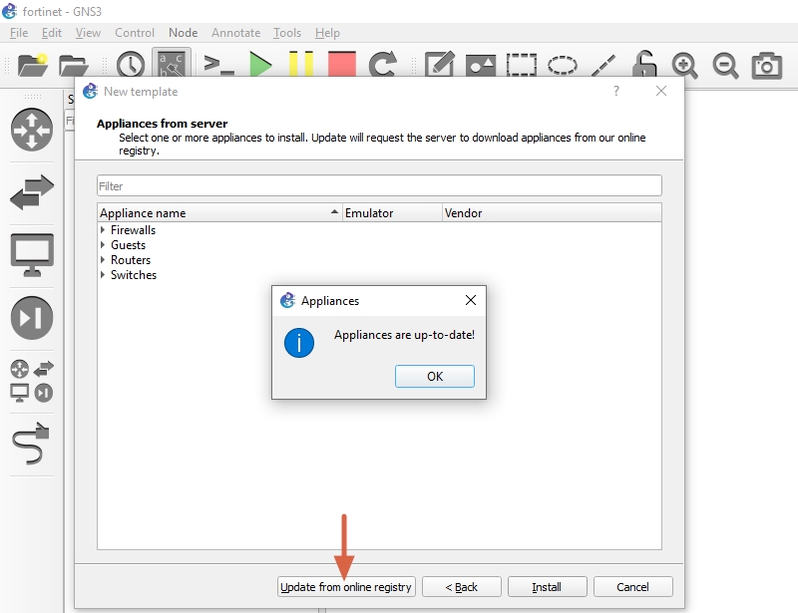Expand the Firewalls category

tap(103, 230)
